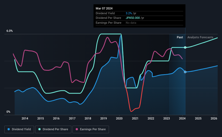Image resolution: width=222 pixels, height=137 pixels.
Task: Toggle the Dividend Per Share legend button
Action: [53, 129]
